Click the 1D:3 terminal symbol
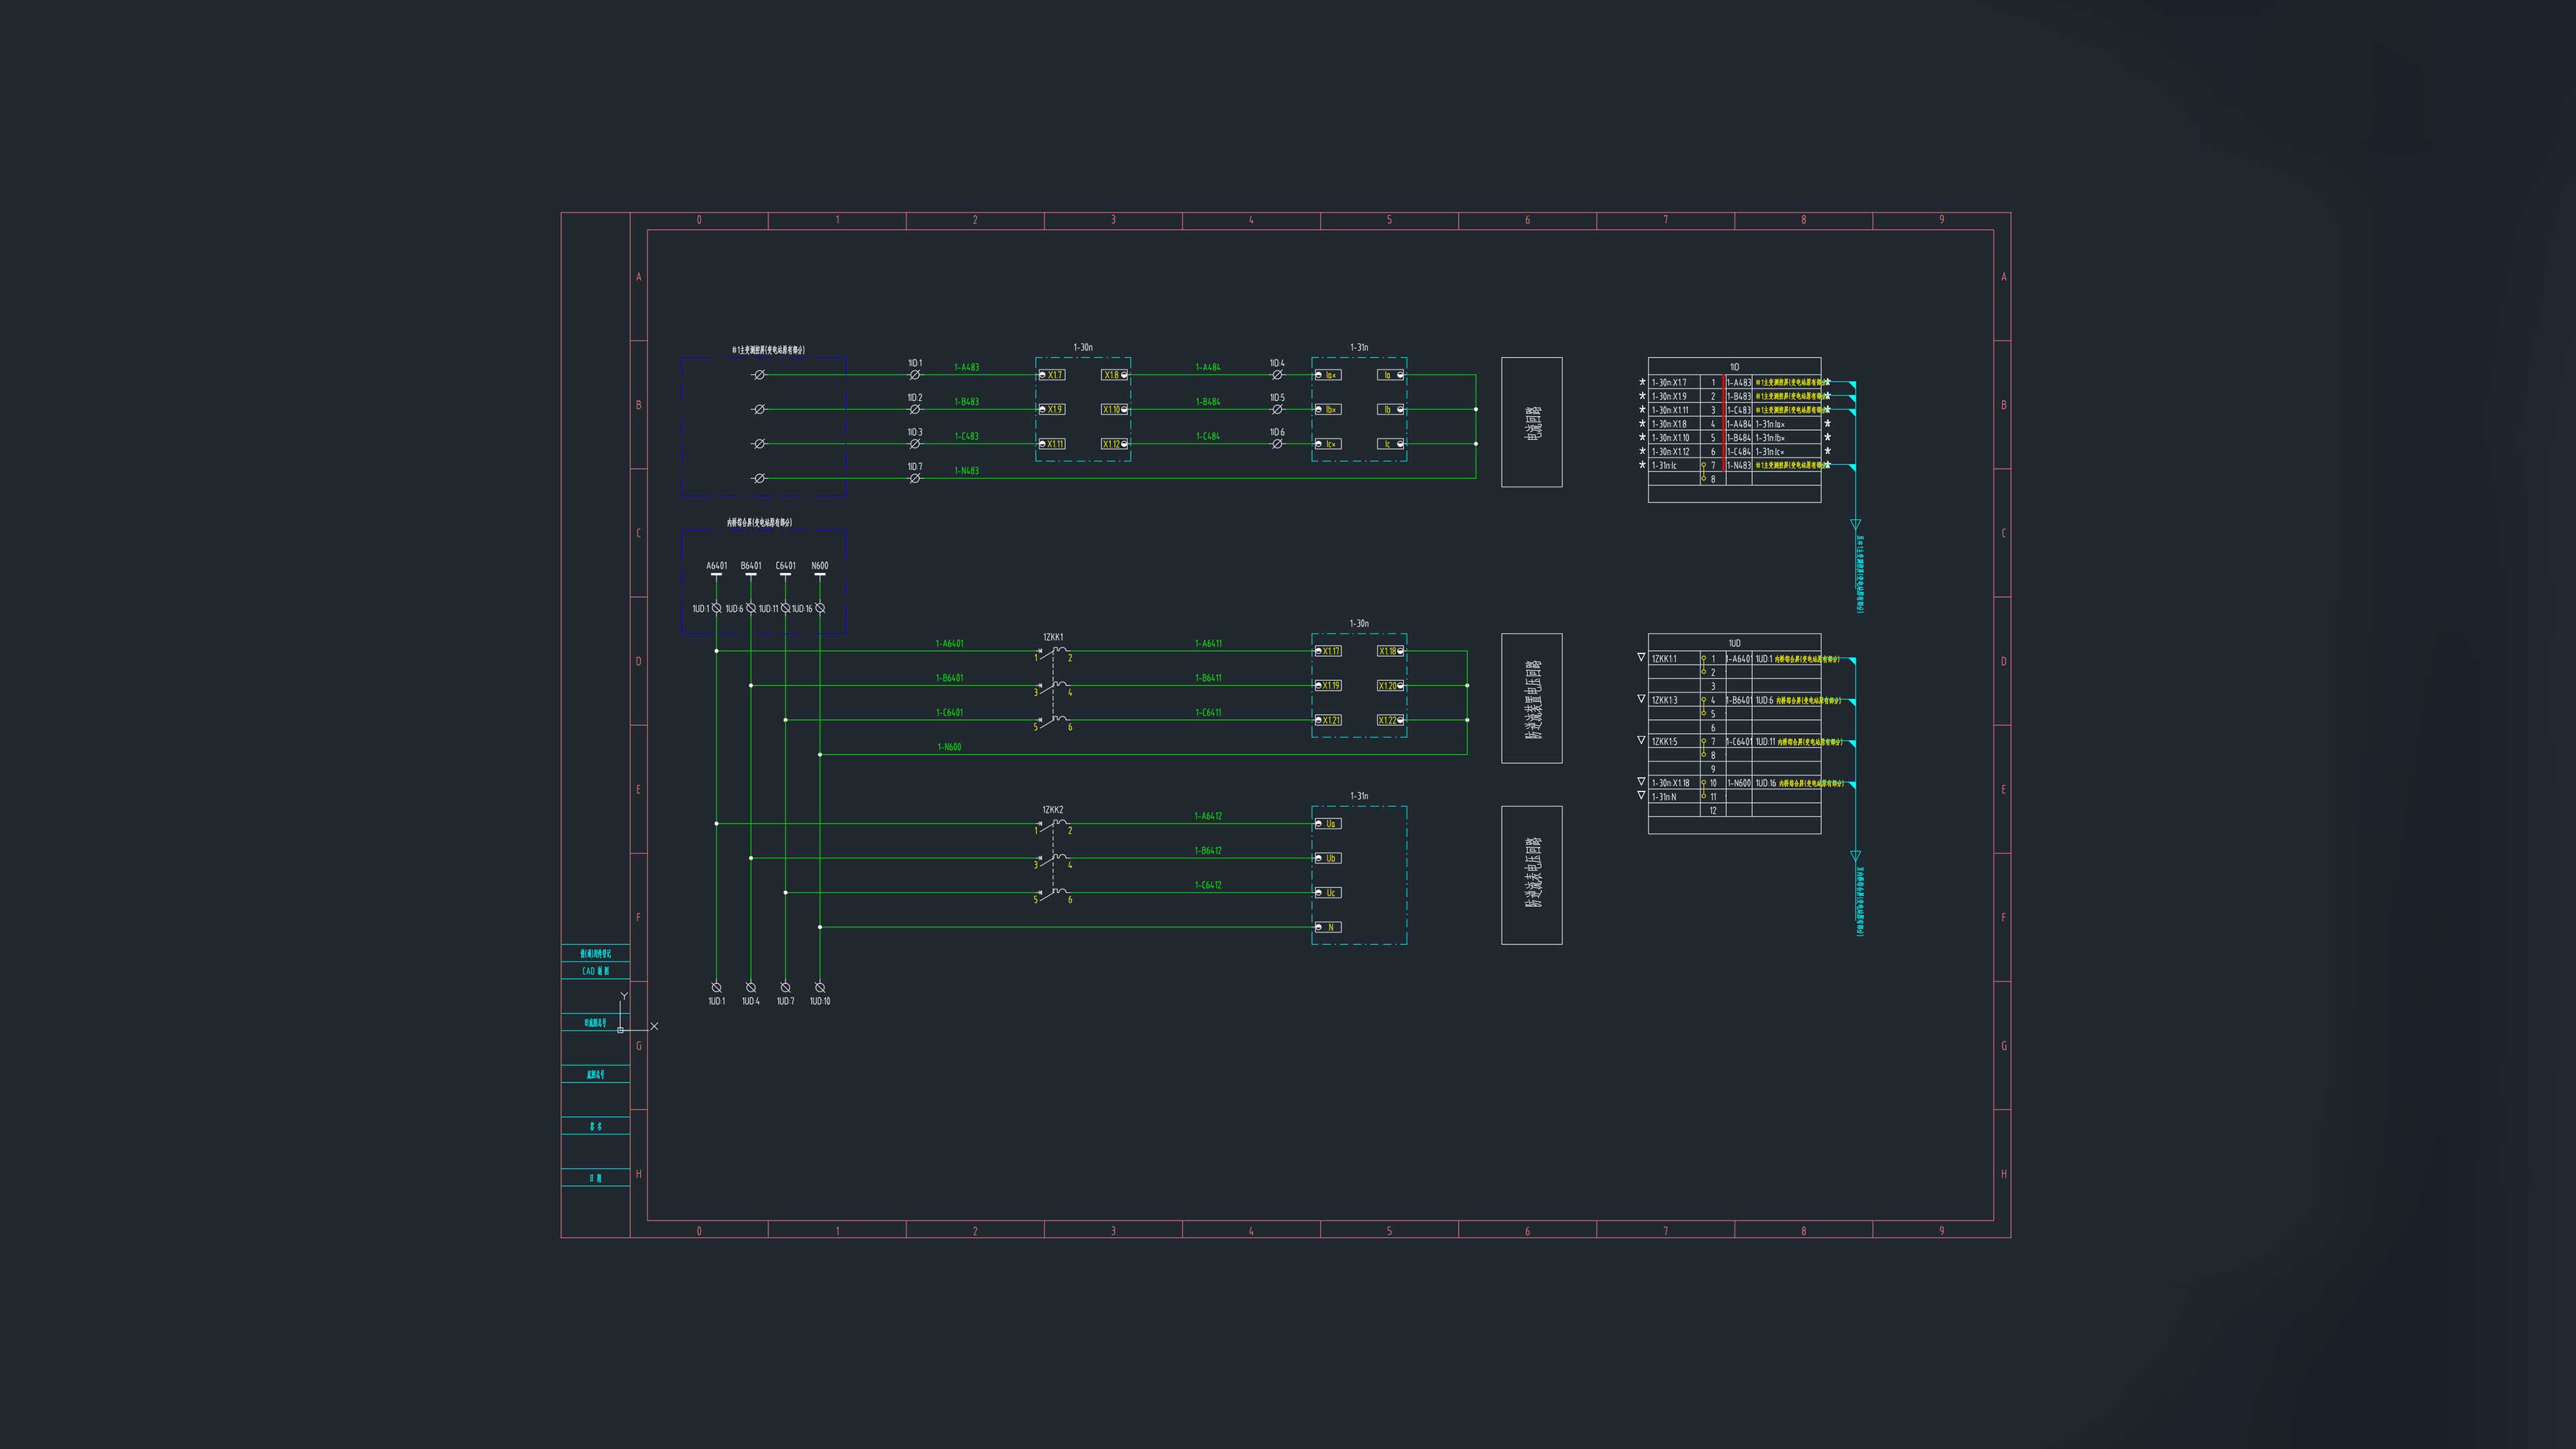Screen dimensions: 2576x1449 point(914,444)
